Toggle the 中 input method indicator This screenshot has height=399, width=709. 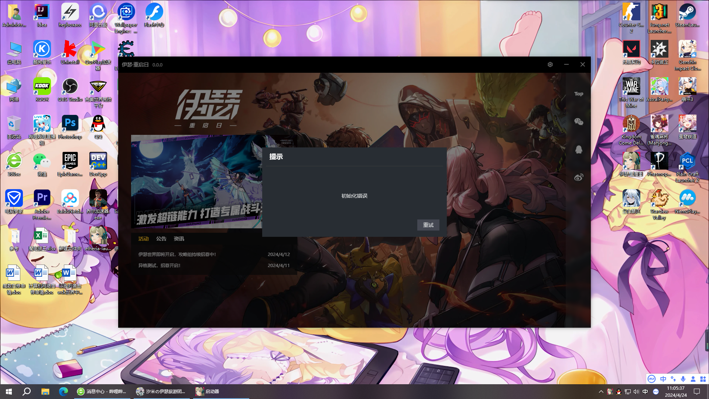(645, 392)
